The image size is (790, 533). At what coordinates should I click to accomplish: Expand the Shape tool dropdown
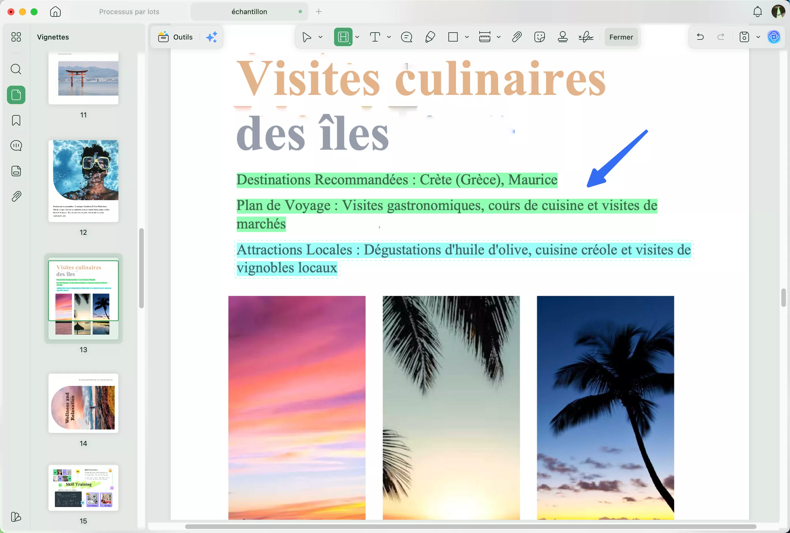click(467, 37)
